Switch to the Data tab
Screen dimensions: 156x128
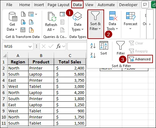pos(77,5)
